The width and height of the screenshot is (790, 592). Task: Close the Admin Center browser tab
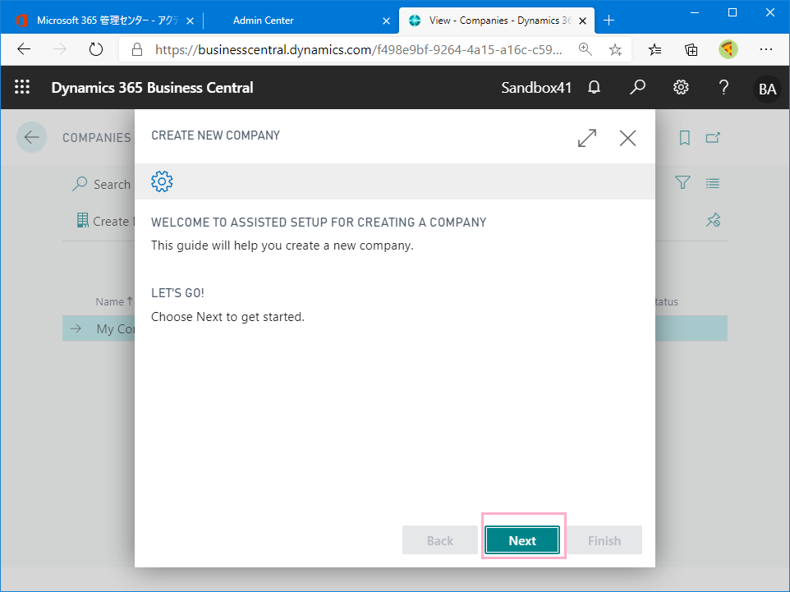(x=386, y=21)
